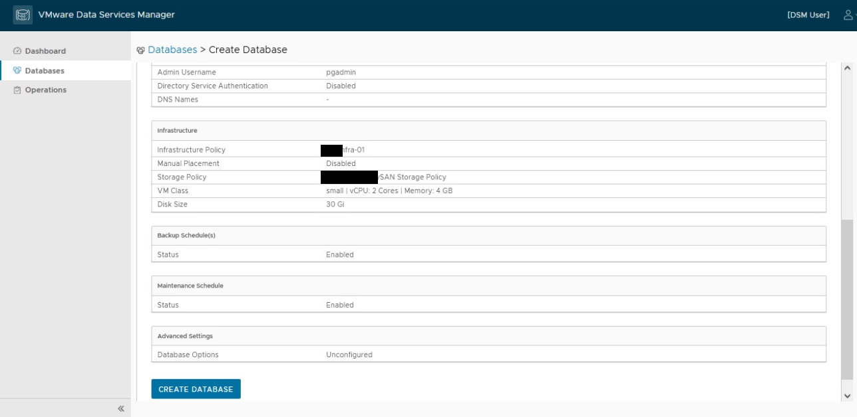Click the breadcrumb databases icon

tap(140, 50)
